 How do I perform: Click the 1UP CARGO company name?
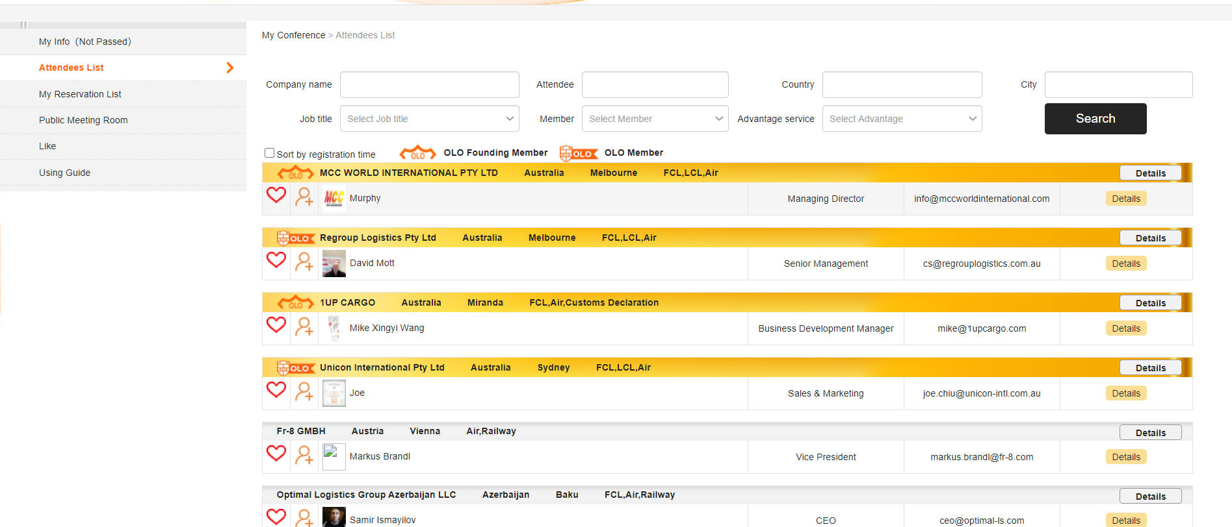pos(347,302)
